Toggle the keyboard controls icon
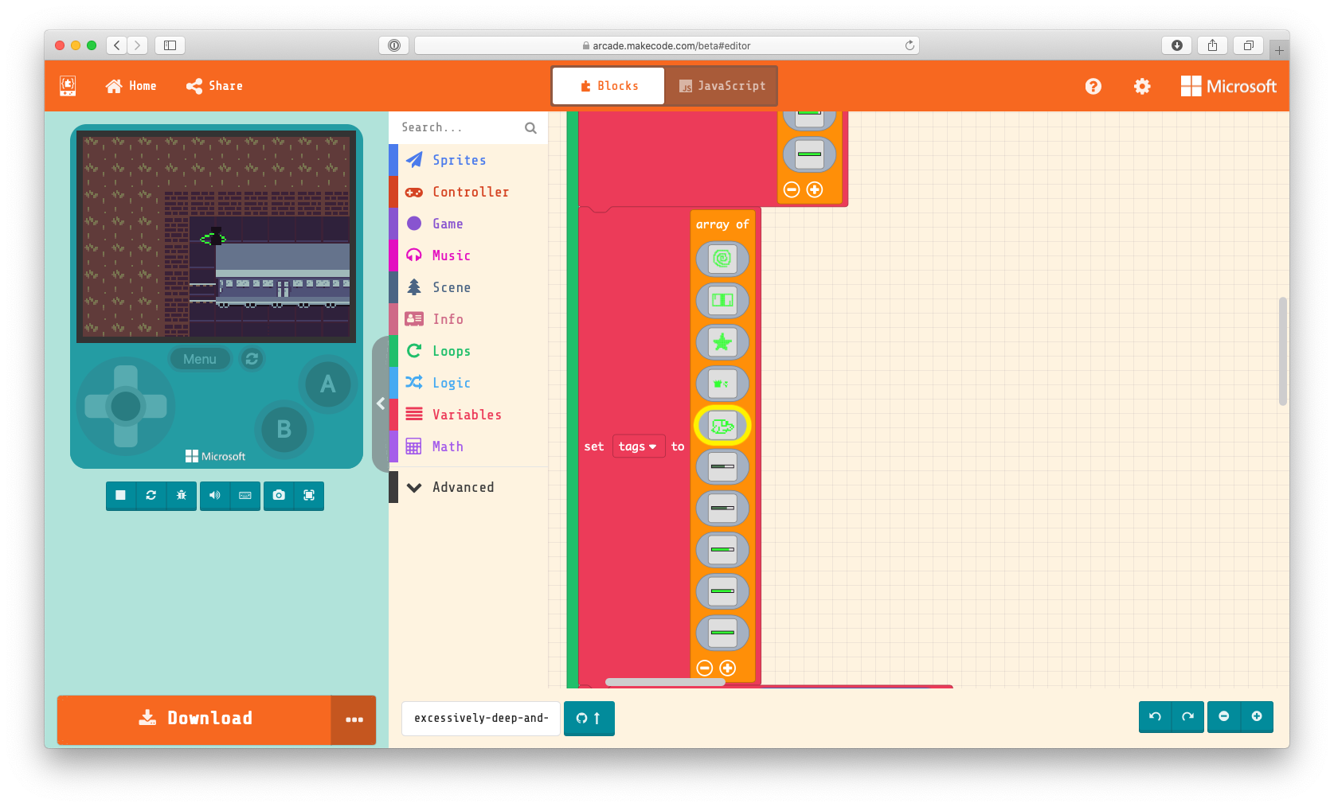Screen dimensions: 1334x807 (245, 495)
